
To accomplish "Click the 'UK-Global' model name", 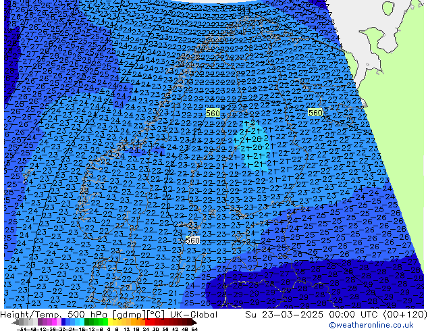I will (x=194, y=315).
